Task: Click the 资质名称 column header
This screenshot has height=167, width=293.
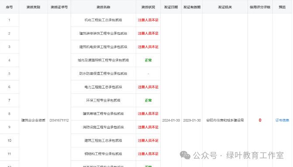Action: tap(103, 7)
